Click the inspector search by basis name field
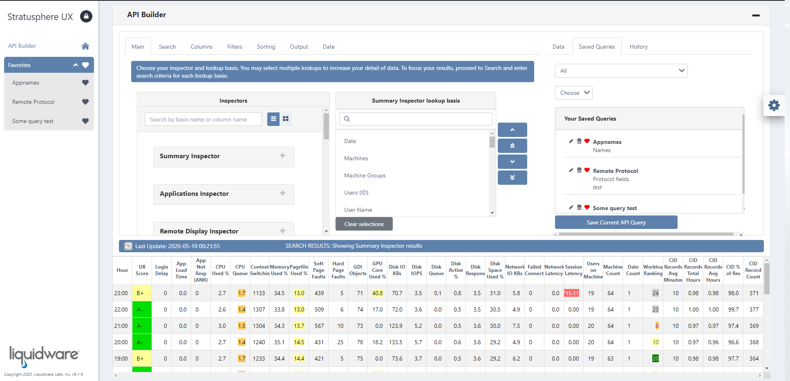Viewport: 790px width, 381px height. point(203,119)
